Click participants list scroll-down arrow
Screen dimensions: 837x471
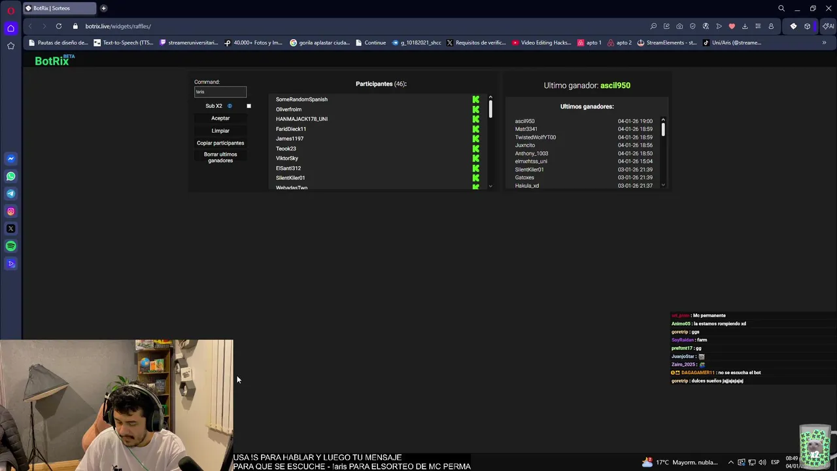point(490,186)
